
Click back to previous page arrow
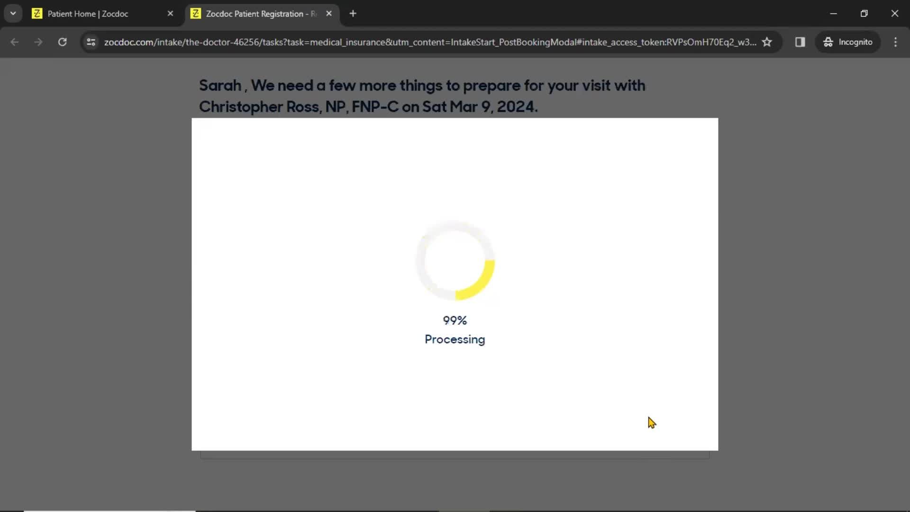[x=14, y=42]
